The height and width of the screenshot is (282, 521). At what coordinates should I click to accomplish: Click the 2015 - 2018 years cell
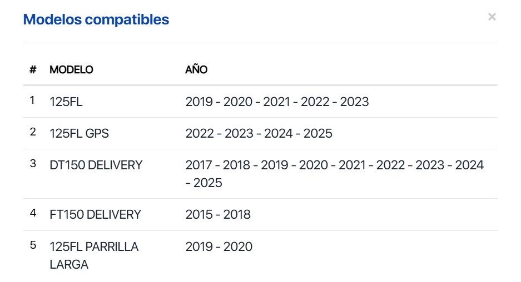point(218,214)
